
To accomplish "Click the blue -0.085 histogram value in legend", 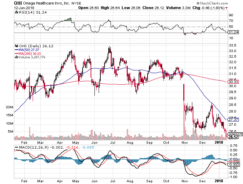I will click(87, 148).
